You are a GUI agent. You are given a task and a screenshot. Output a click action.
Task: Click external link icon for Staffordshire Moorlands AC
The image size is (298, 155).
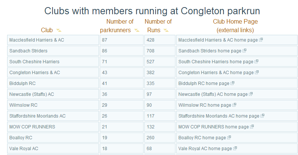coord(262,116)
